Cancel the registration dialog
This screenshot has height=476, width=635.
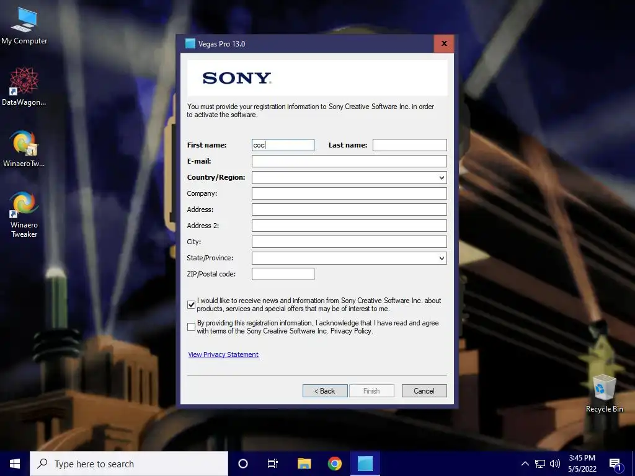point(424,390)
